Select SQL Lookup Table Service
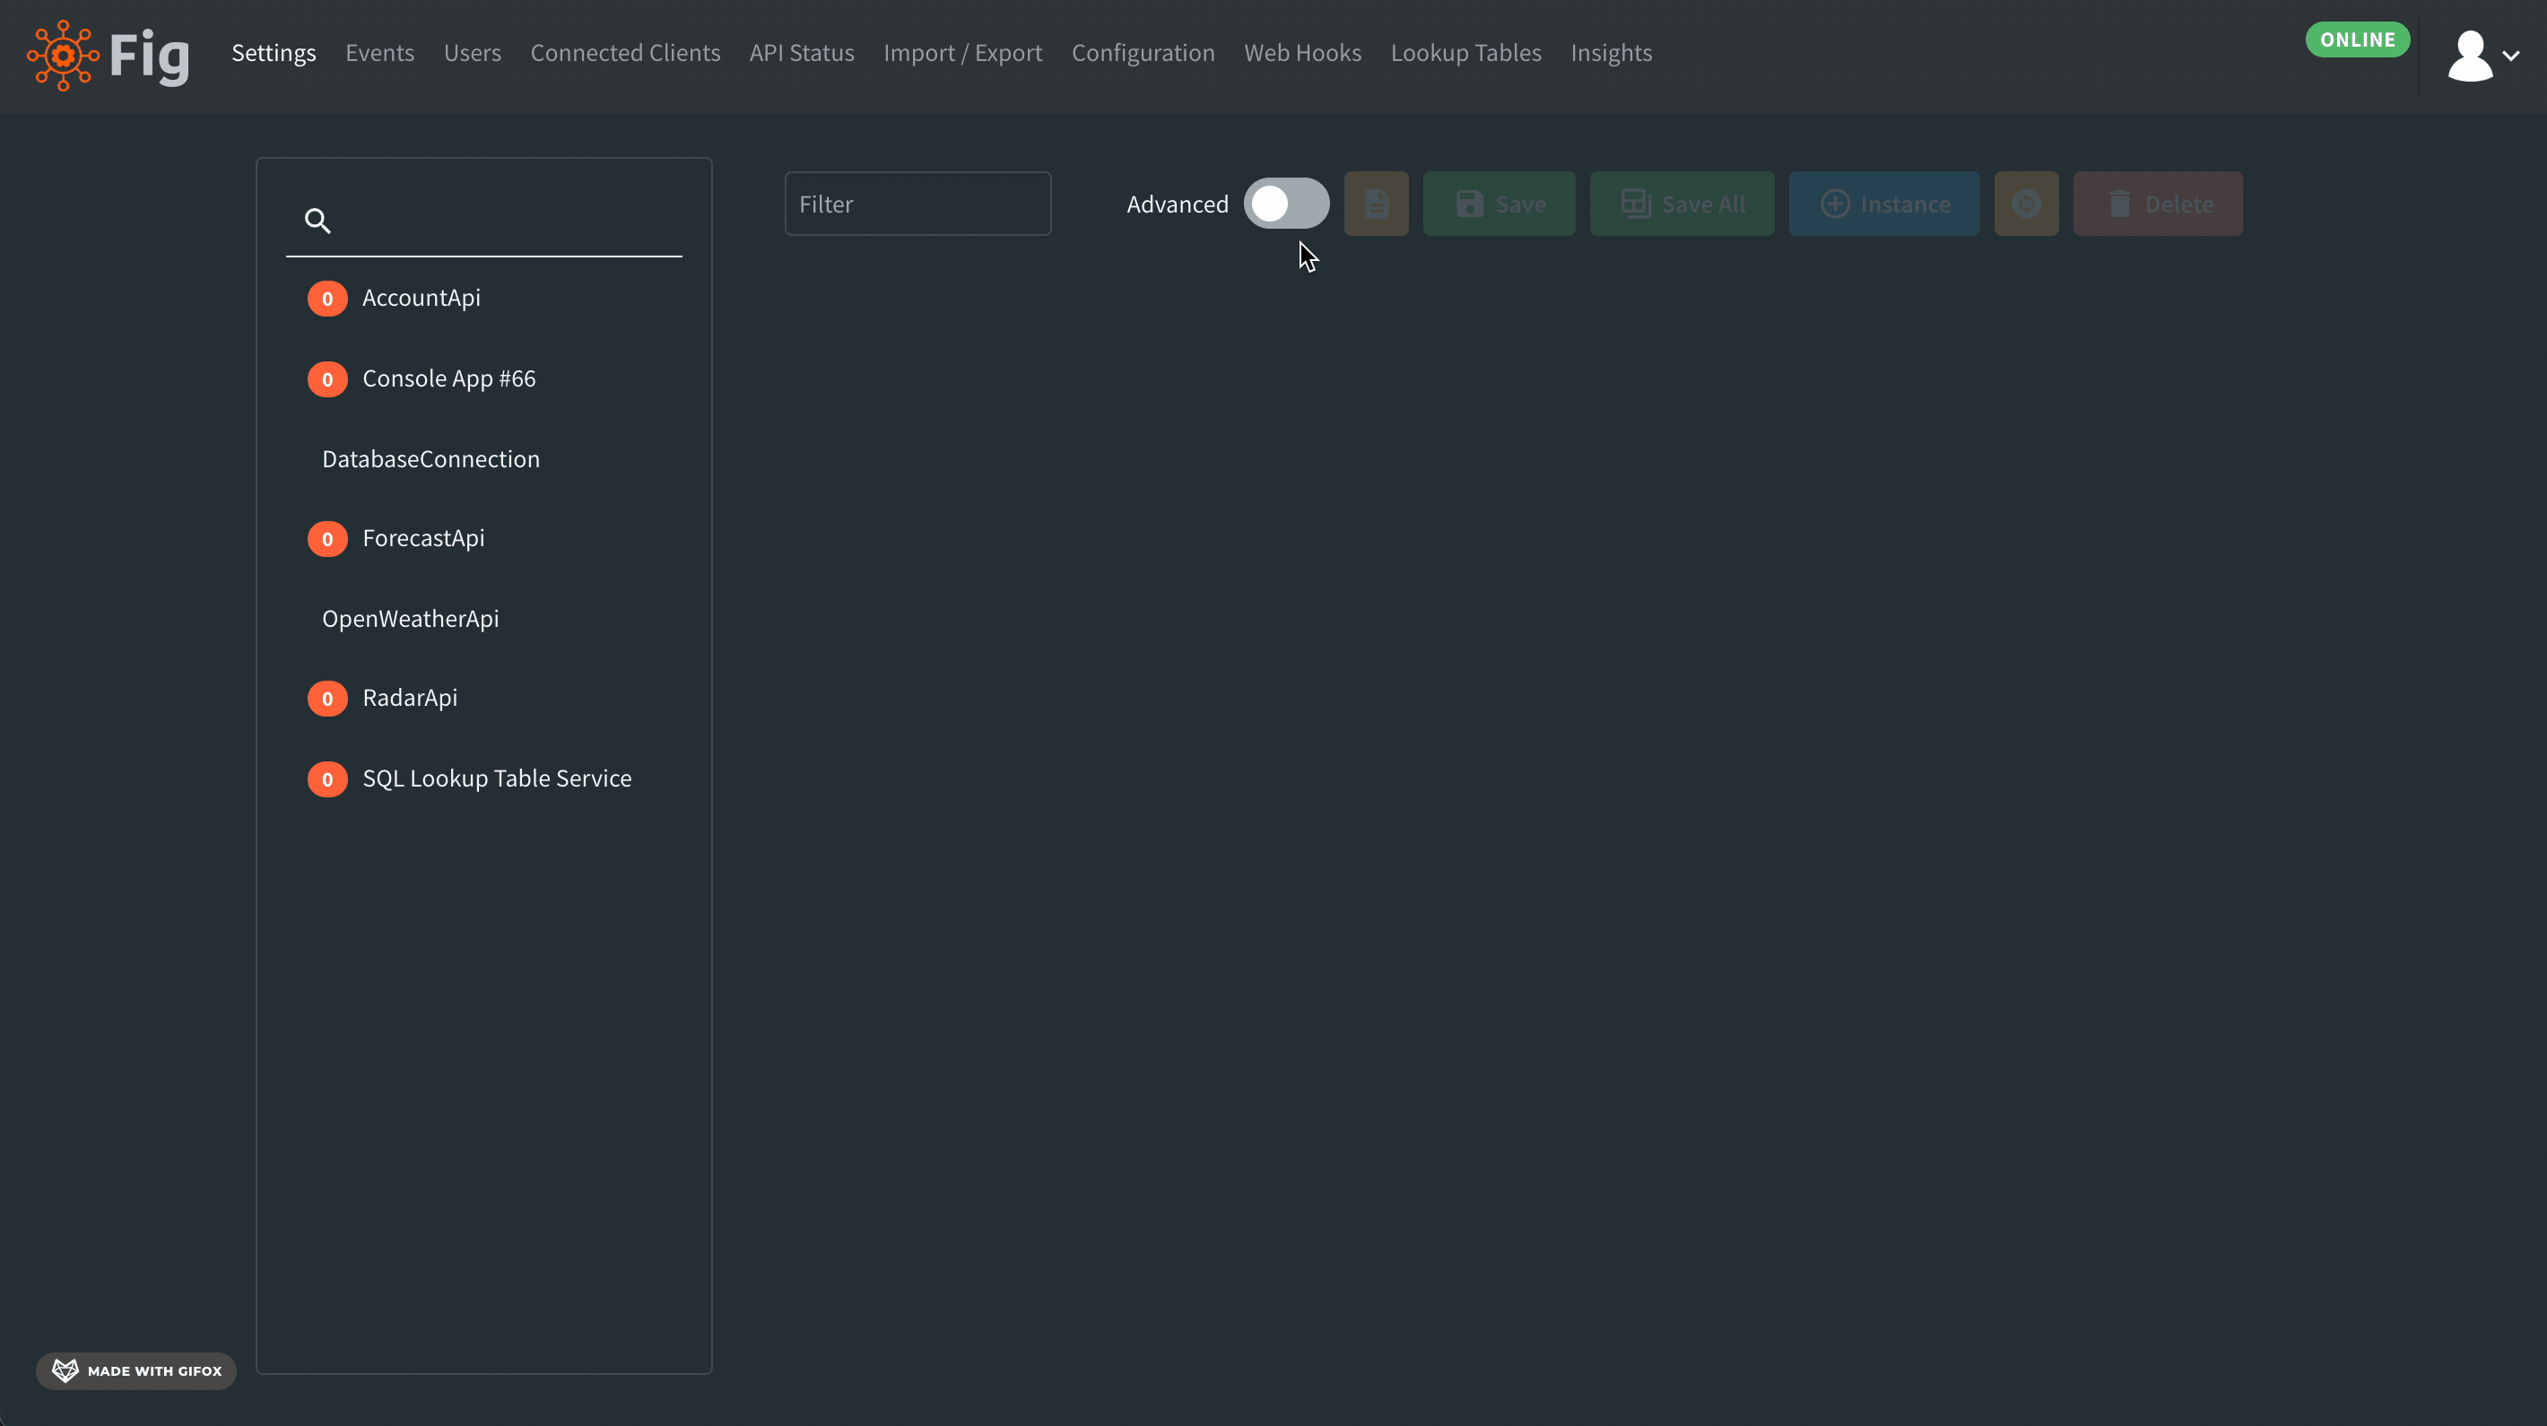Screen dimensions: 2547x1426 pos(497,777)
